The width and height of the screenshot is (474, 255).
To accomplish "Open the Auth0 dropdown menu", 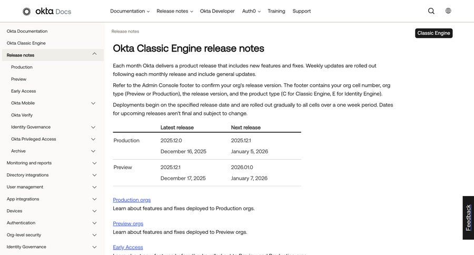I will point(251,11).
